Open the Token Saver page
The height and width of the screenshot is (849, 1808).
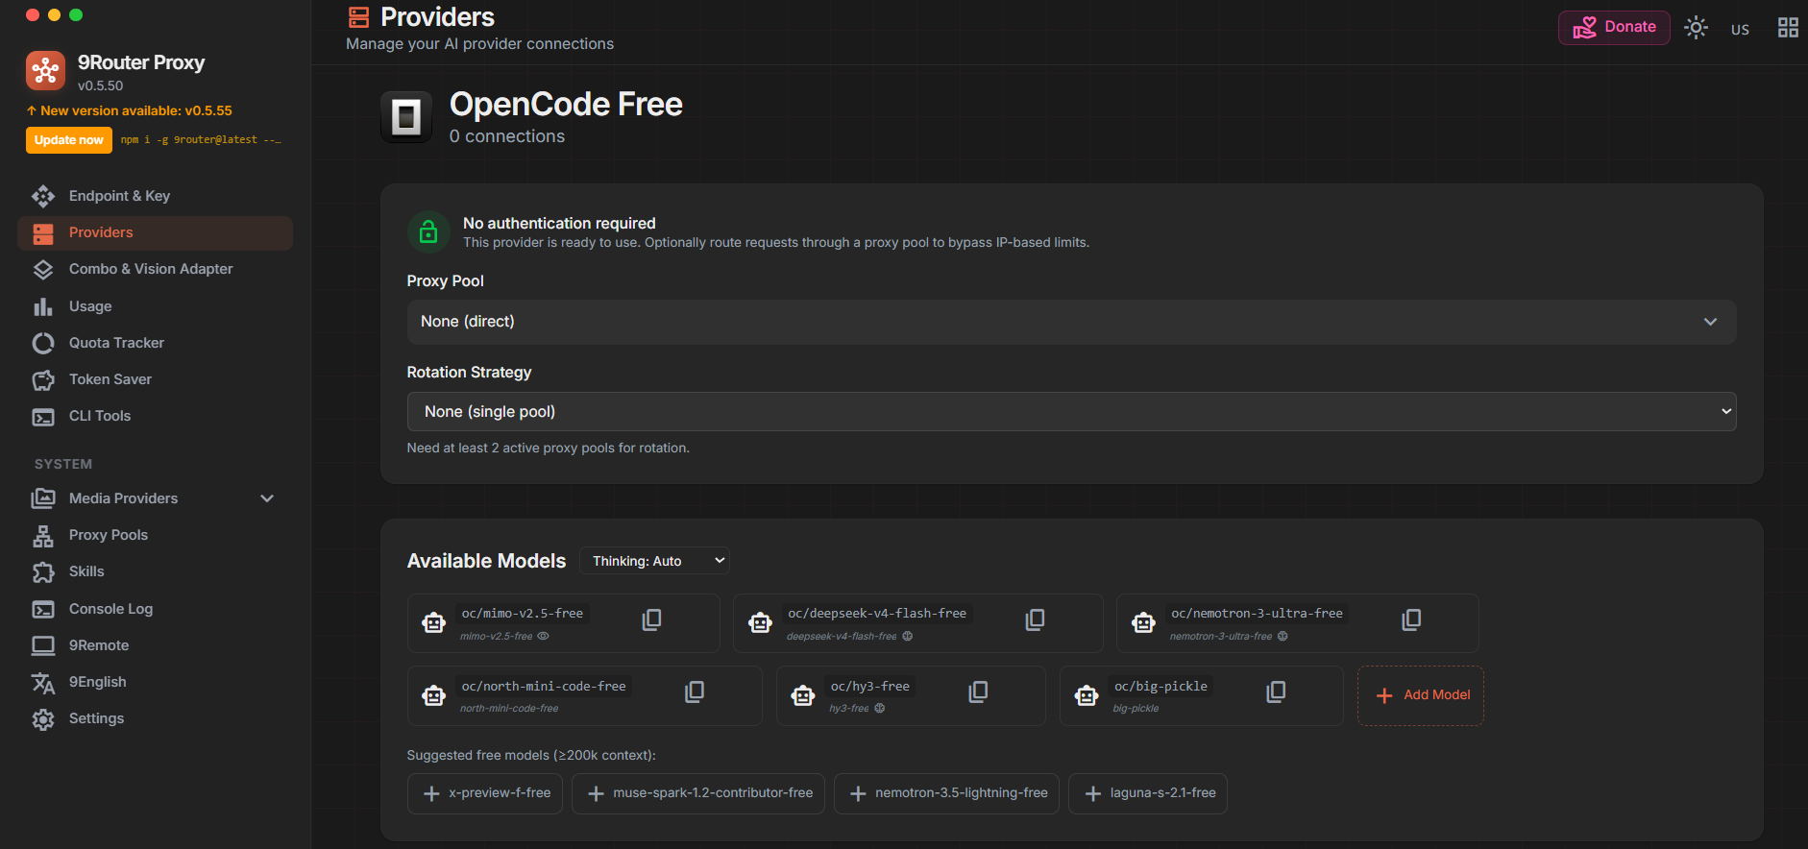point(155,379)
